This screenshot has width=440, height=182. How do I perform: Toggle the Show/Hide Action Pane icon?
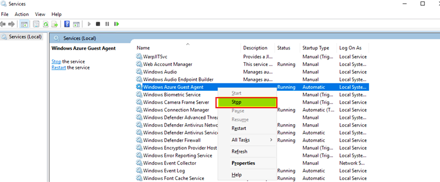coord(76,24)
